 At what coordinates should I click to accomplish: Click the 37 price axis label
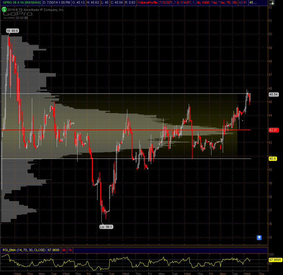(x=270, y=210)
